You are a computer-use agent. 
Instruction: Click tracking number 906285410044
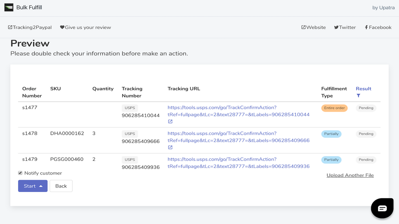[x=141, y=115]
